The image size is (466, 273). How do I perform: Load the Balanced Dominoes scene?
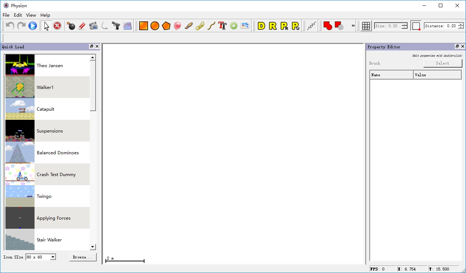click(x=47, y=152)
